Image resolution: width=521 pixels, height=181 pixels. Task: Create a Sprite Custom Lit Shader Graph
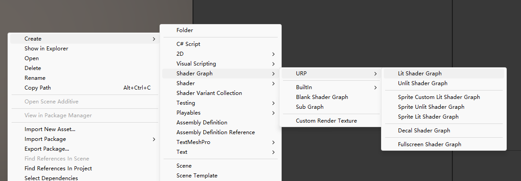[439, 97]
